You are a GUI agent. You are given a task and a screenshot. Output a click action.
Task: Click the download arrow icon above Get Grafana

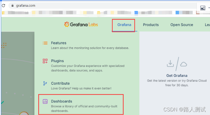(170, 63)
